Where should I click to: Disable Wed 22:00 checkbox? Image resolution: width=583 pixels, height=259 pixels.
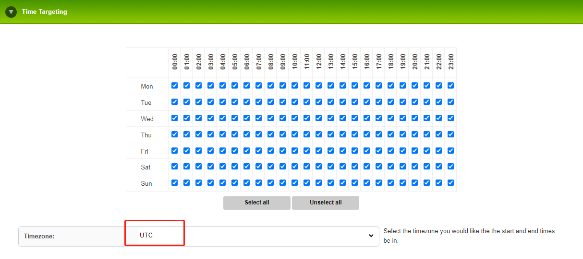[x=438, y=118]
